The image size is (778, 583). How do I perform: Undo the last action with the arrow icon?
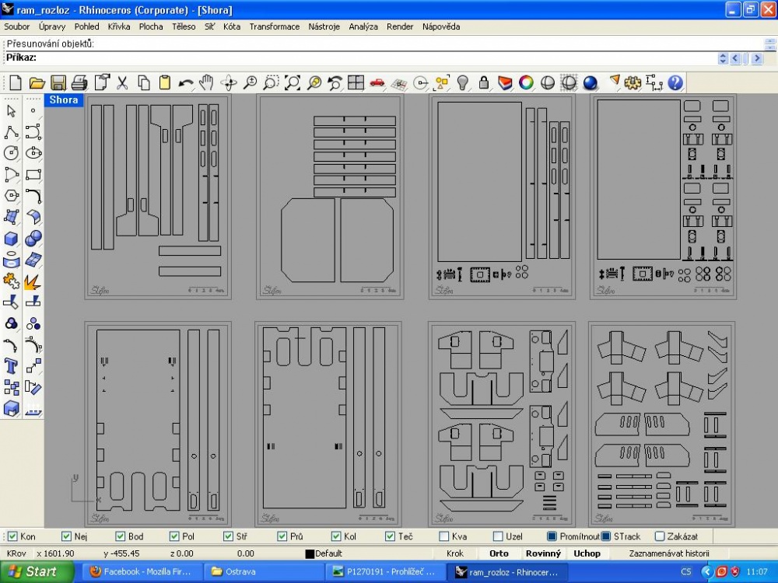tap(186, 83)
